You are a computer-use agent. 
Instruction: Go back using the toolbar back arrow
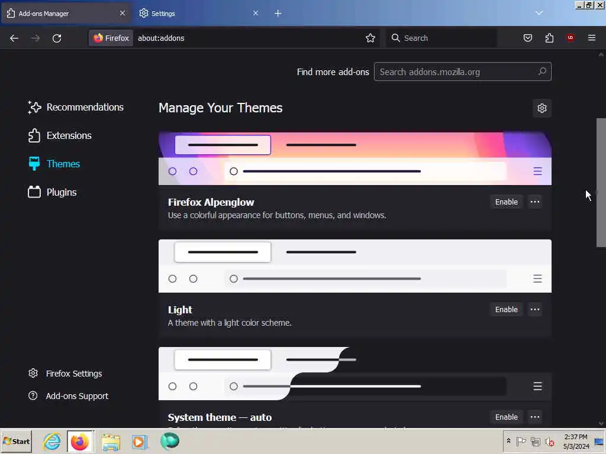coord(14,38)
